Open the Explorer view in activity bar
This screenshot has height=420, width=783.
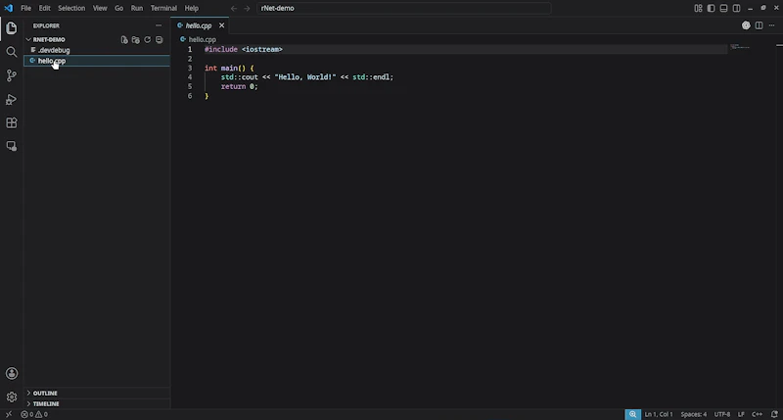click(x=12, y=28)
